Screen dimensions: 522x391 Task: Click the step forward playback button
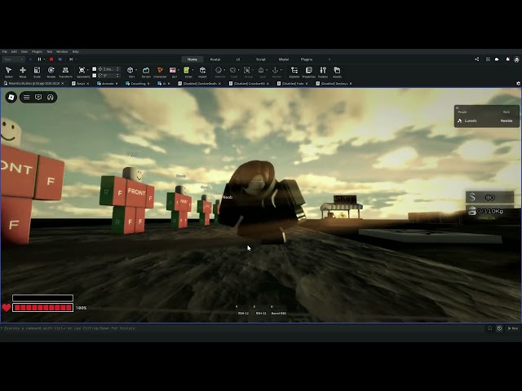click(71, 59)
